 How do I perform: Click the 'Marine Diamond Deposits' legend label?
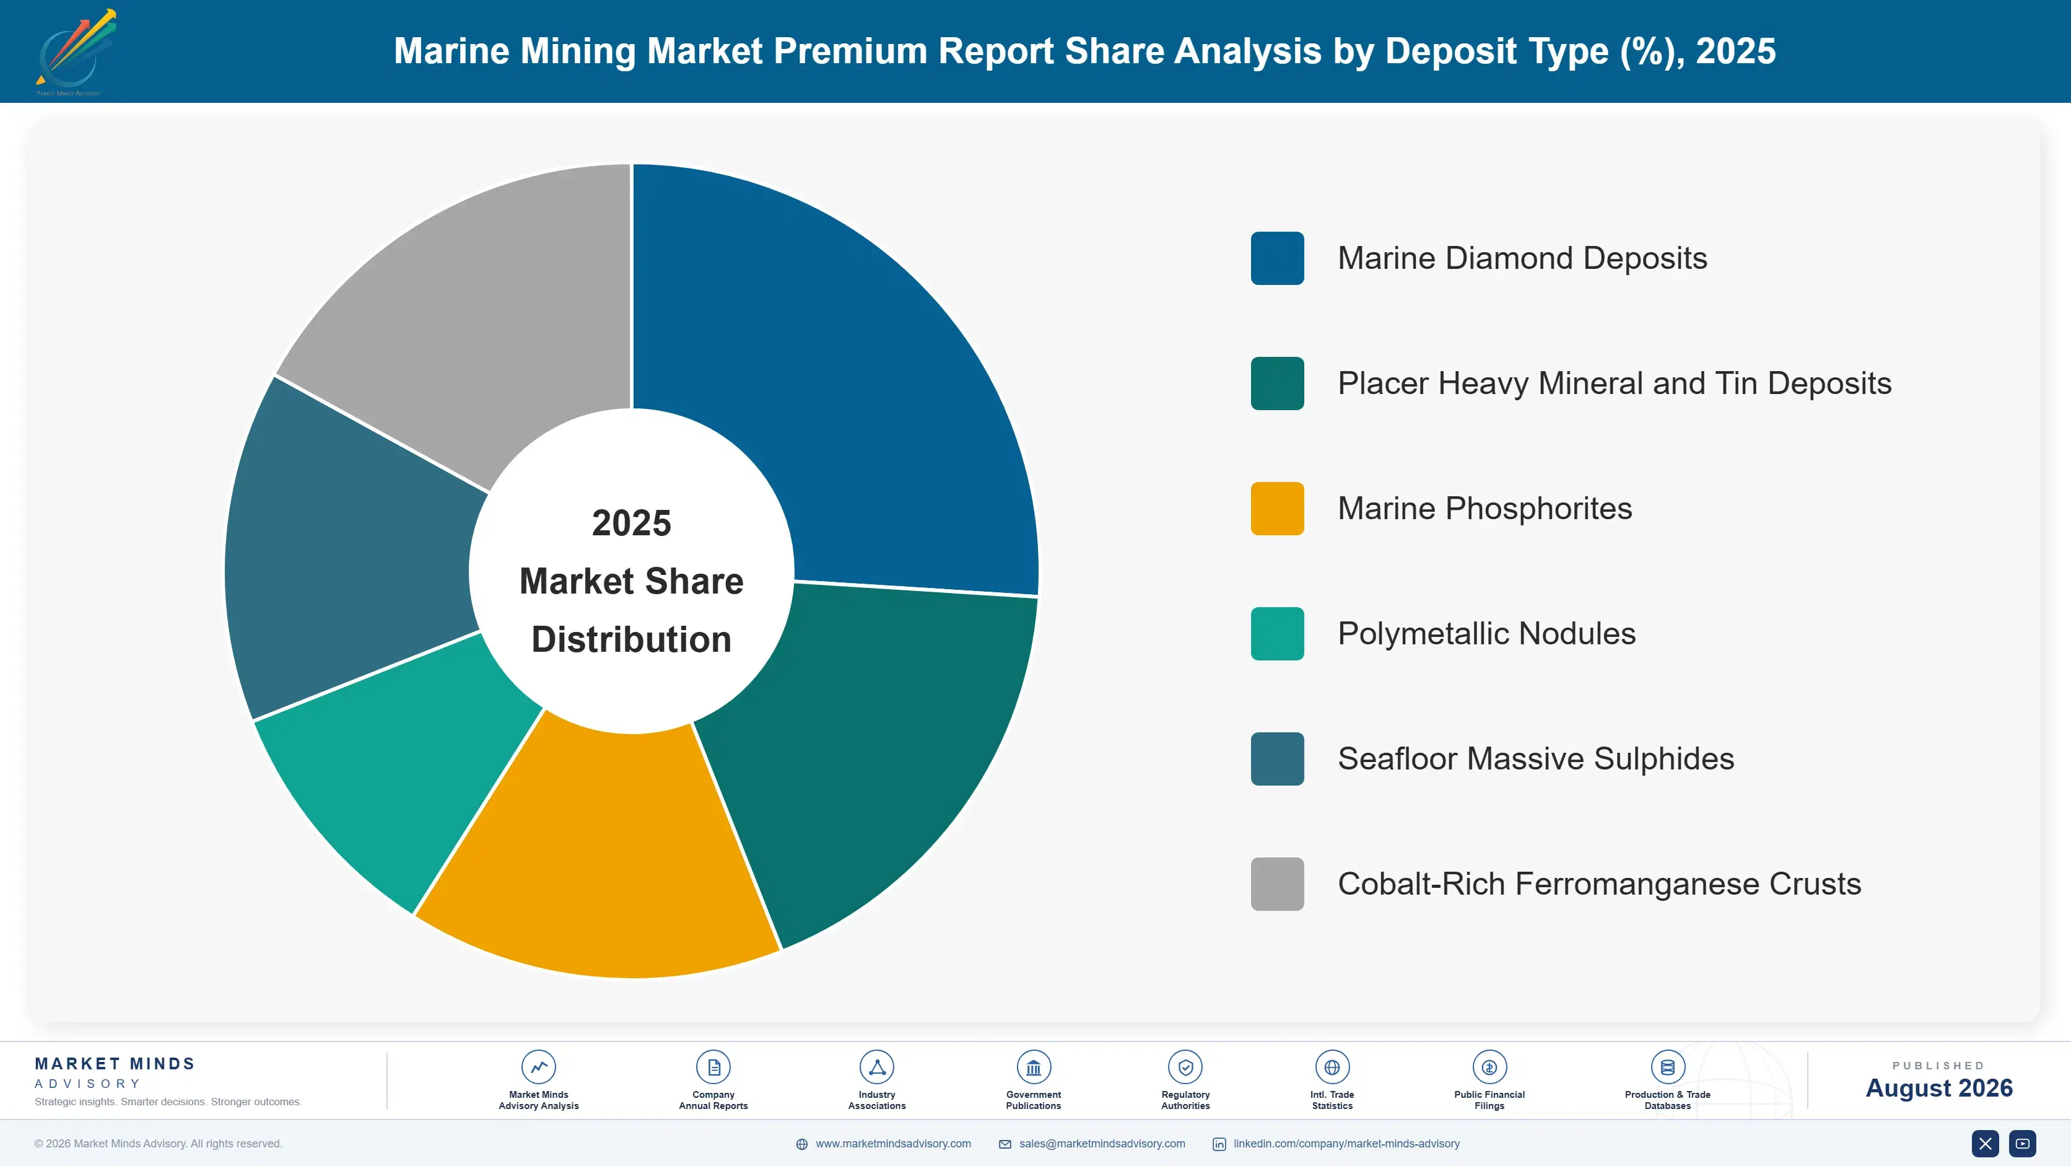[1522, 258]
